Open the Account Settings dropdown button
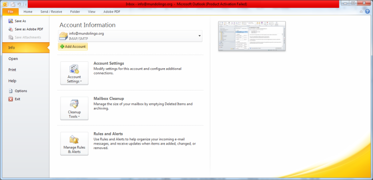The image size is (373, 180). [74, 73]
